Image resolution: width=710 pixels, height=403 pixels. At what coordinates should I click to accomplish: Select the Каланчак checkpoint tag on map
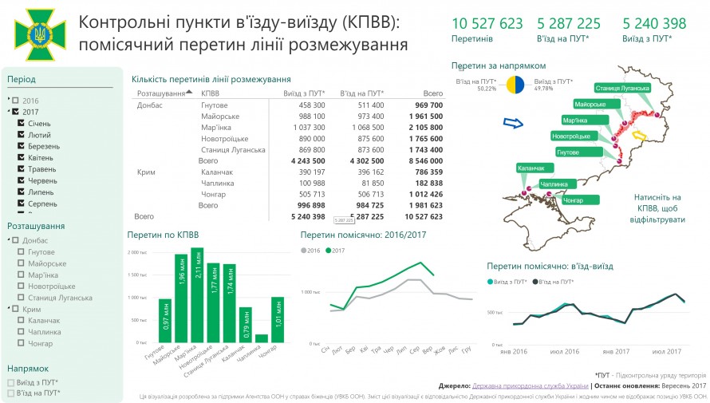(x=531, y=168)
